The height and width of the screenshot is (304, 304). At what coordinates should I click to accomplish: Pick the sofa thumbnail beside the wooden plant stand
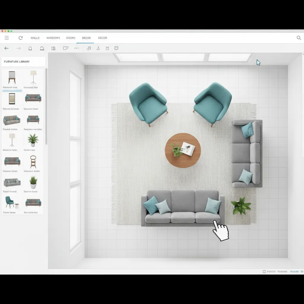[12, 161]
